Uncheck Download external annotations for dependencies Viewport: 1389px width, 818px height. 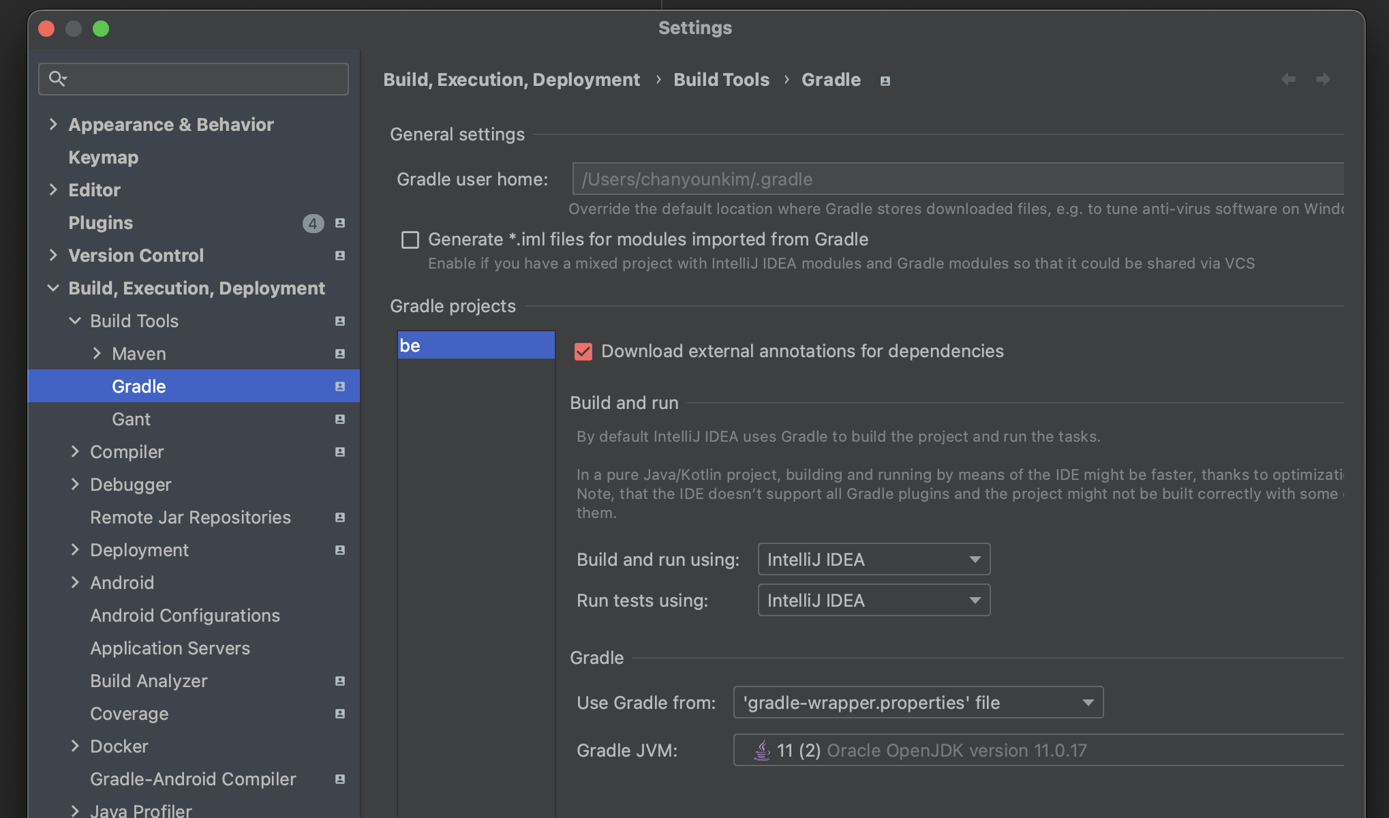[x=583, y=352]
